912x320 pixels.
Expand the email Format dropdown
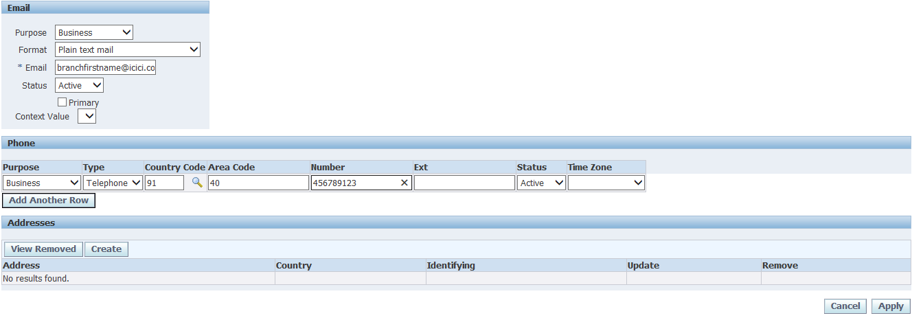click(128, 49)
